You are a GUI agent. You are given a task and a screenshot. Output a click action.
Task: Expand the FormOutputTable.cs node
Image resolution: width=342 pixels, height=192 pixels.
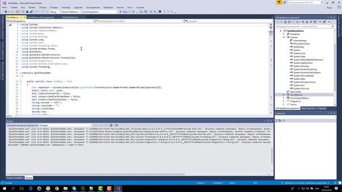[x=284, y=98]
